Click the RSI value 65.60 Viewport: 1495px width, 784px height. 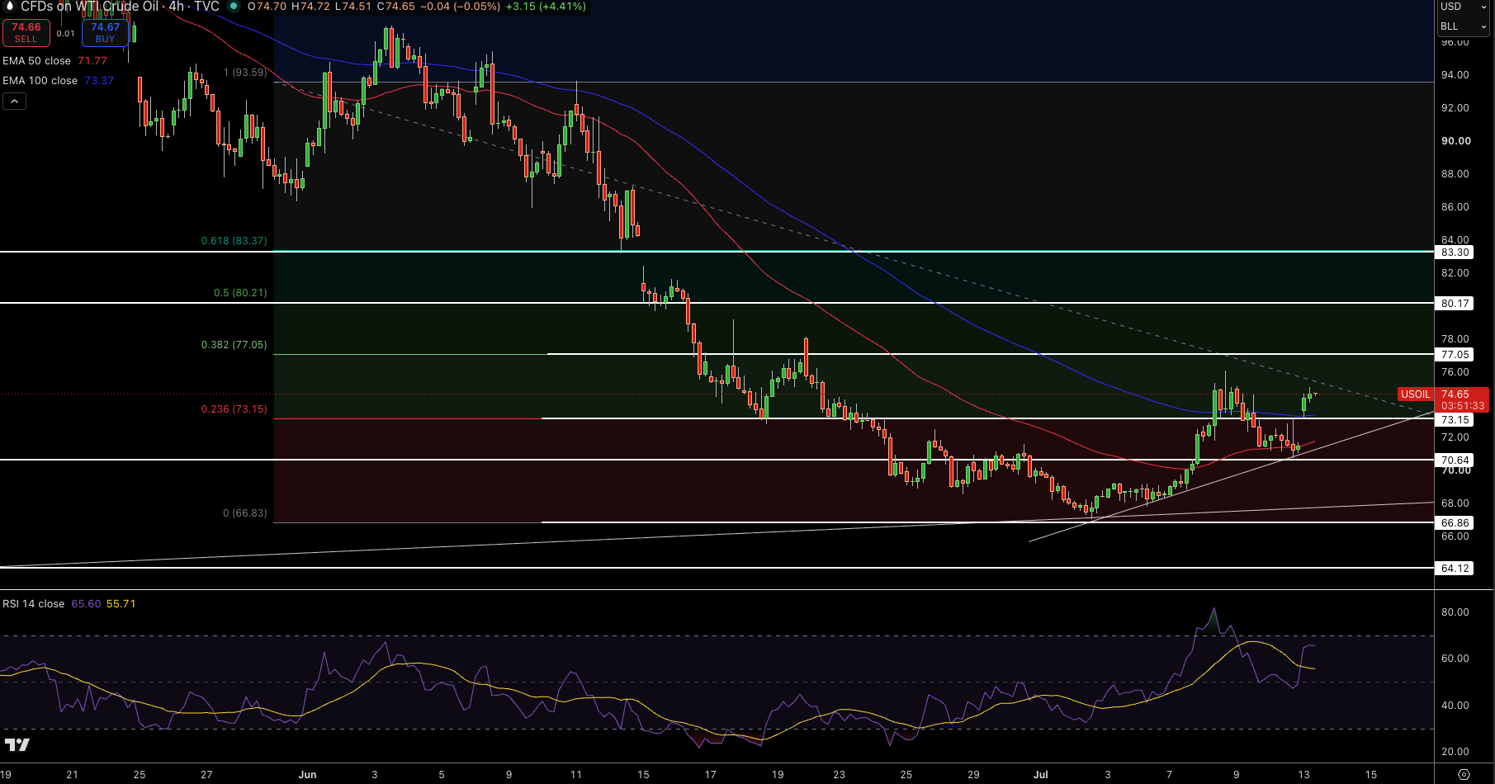[x=86, y=604]
